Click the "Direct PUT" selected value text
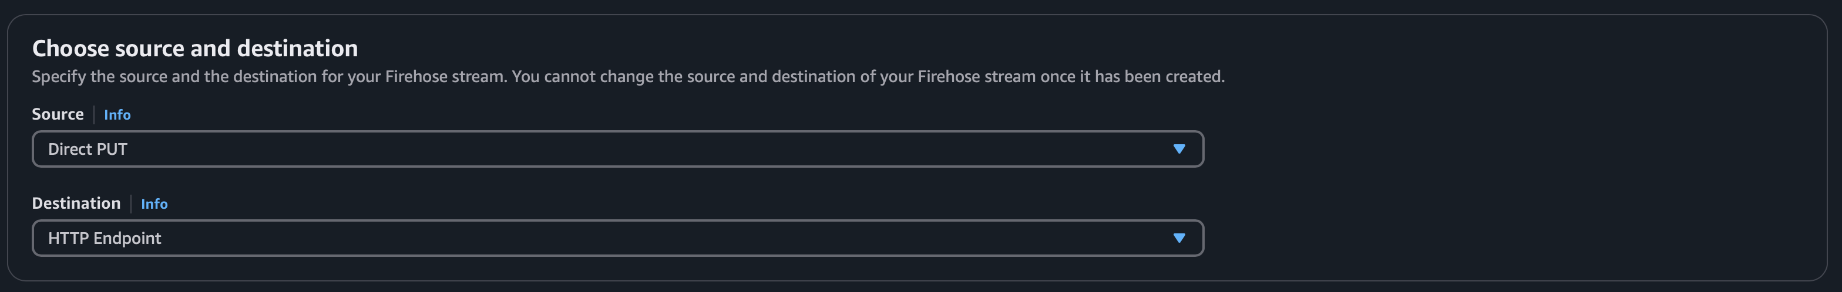This screenshot has height=292, width=1842. click(x=88, y=149)
